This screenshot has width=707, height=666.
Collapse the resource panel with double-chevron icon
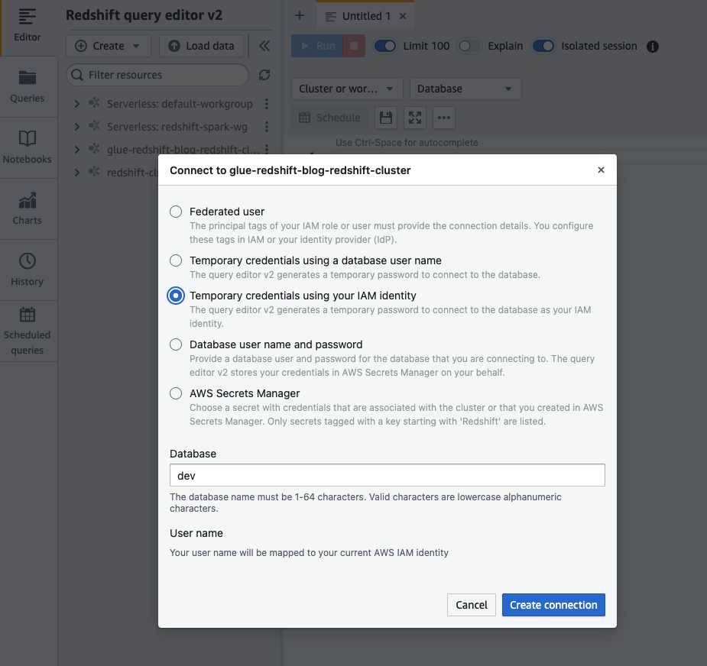[x=264, y=46]
